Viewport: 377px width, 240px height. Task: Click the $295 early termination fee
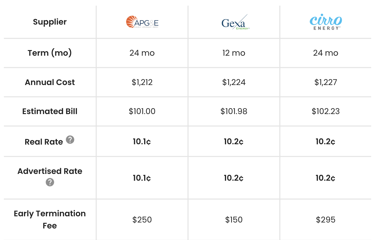[326, 220]
